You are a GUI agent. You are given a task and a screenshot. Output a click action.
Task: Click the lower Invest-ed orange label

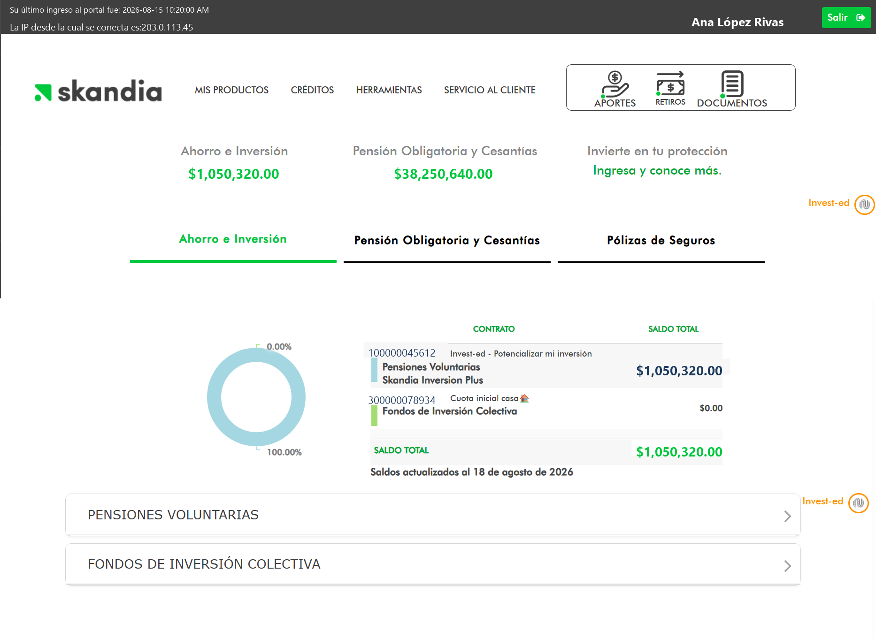(822, 501)
